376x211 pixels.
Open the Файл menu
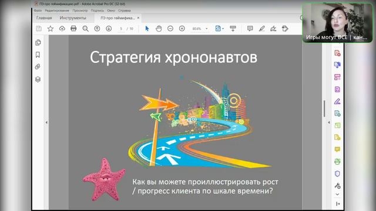(x=38, y=11)
